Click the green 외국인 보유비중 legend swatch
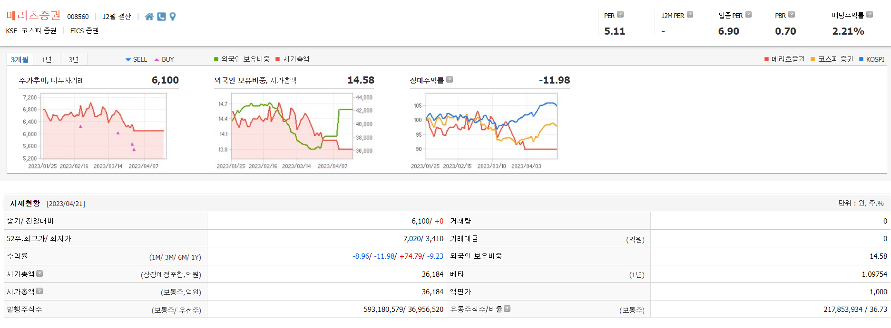This screenshot has height=328, width=891. click(216, 59)
